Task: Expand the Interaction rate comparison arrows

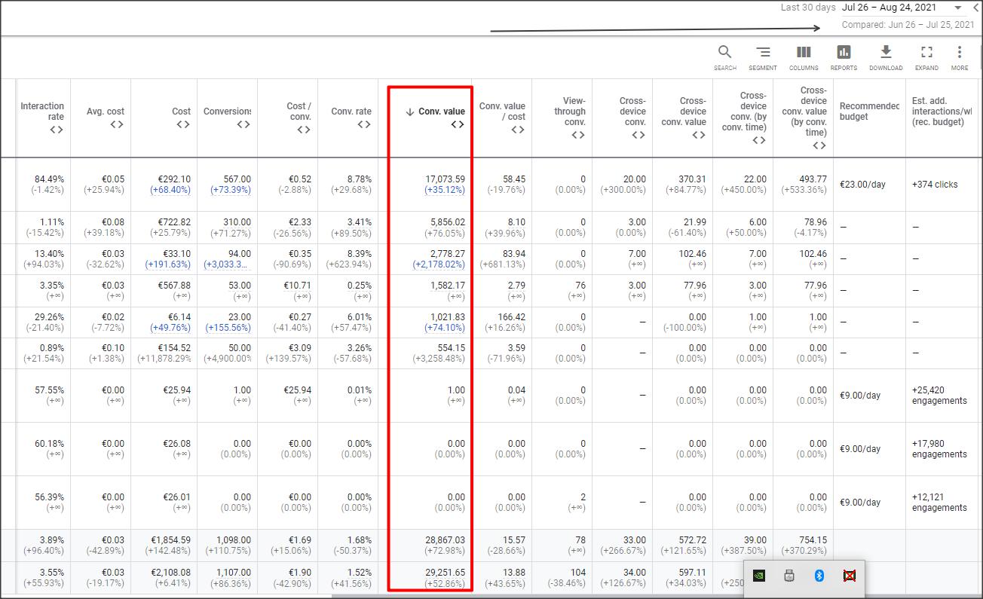Action: click(56, 130)
